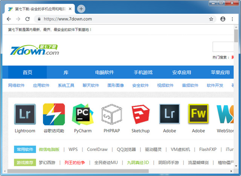241x176 pixels.
Task: Open the 微信电脑版 link
Action: pos(49,149)
